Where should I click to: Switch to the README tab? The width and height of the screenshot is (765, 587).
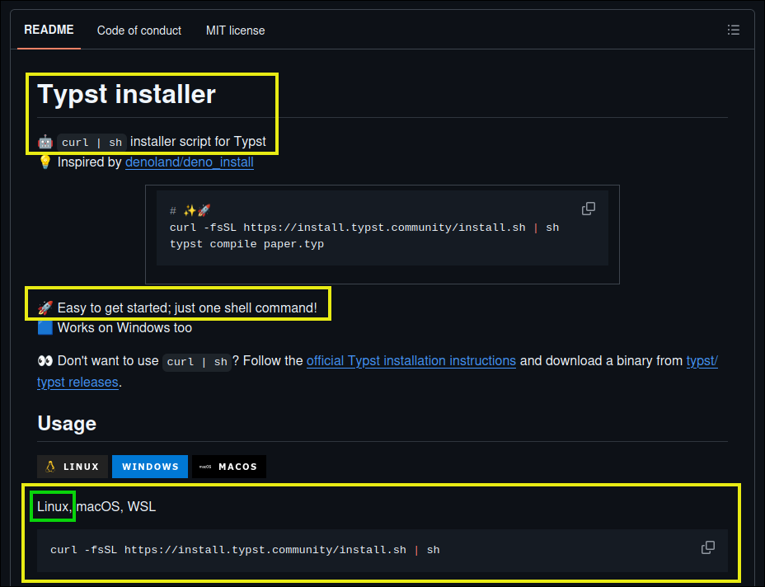coord(49,30)
